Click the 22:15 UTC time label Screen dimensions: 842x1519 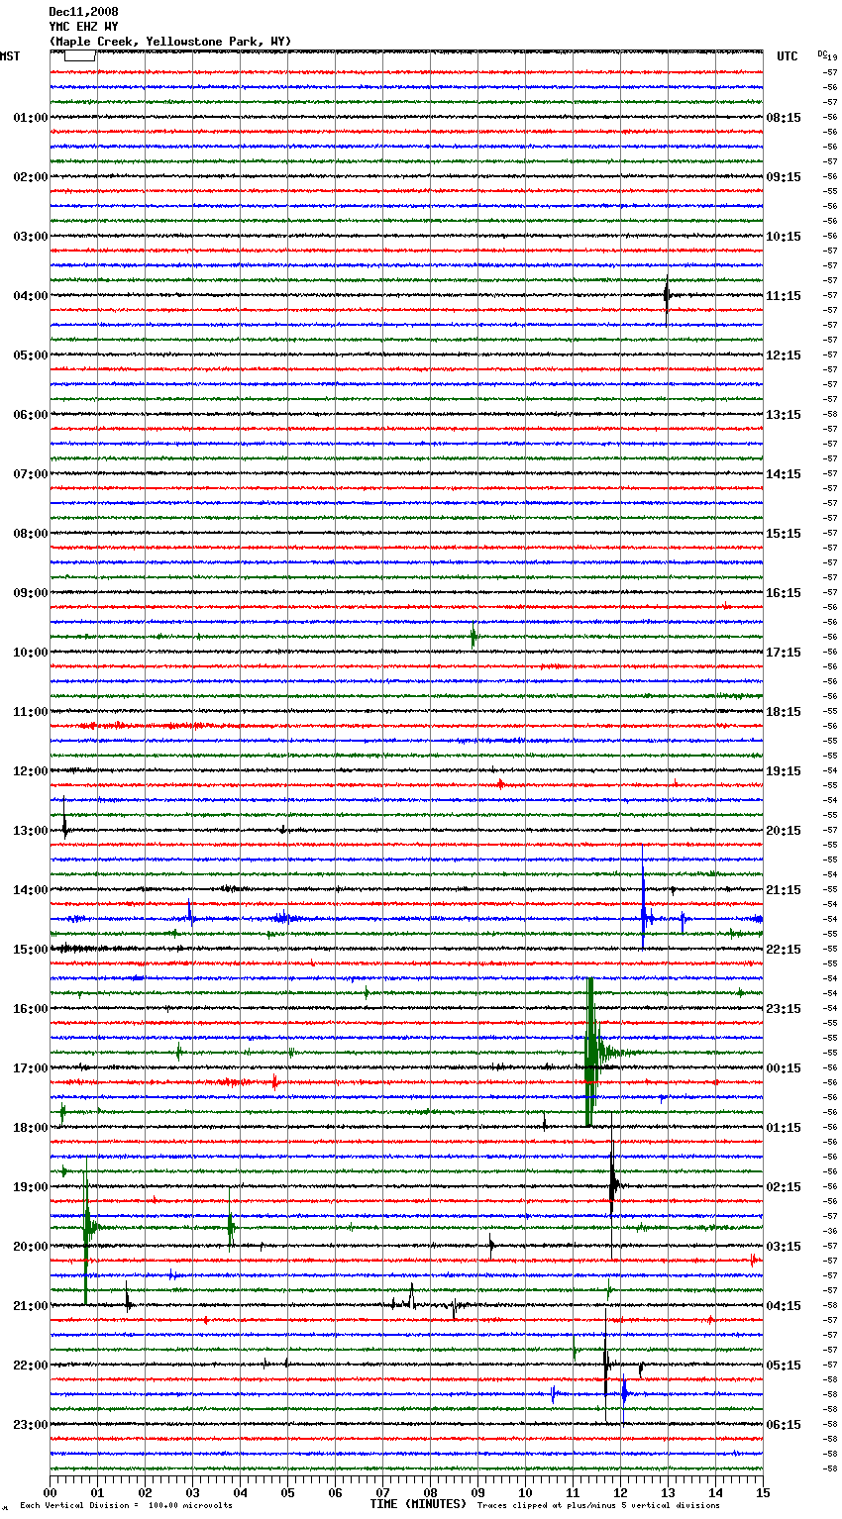784,950
